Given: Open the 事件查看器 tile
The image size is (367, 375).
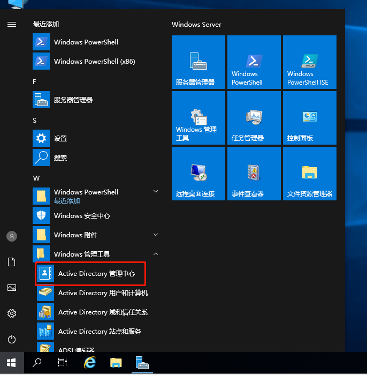Looking at the screenshot, I should [x=254, y=174].
